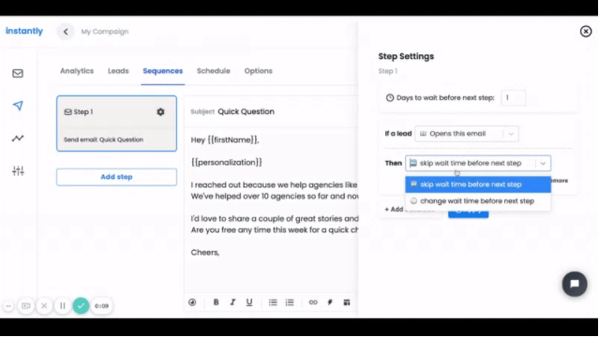Open the chat support bubble
The width and height of the screenshot is (599, 337).
coord(575,284)
